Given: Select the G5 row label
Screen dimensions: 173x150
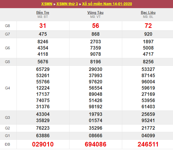Looking at the screenshot, I should pos(7,62).
